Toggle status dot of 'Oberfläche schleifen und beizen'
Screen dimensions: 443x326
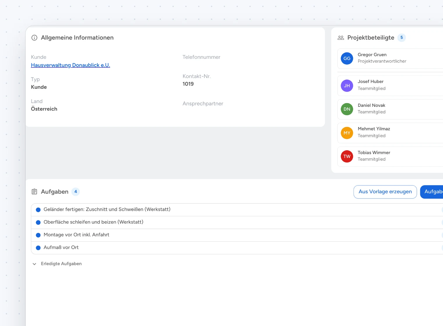coord(38,222)
